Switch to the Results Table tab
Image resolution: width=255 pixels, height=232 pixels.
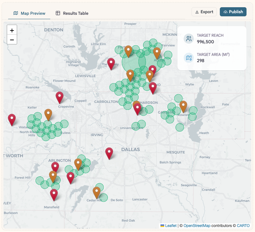[x=72, y=13]
